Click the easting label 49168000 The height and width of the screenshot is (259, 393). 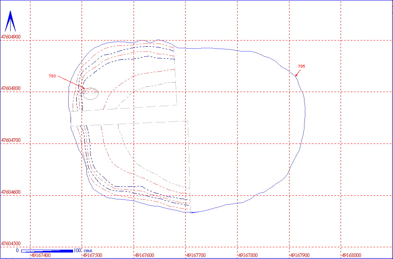click(352, 255)
